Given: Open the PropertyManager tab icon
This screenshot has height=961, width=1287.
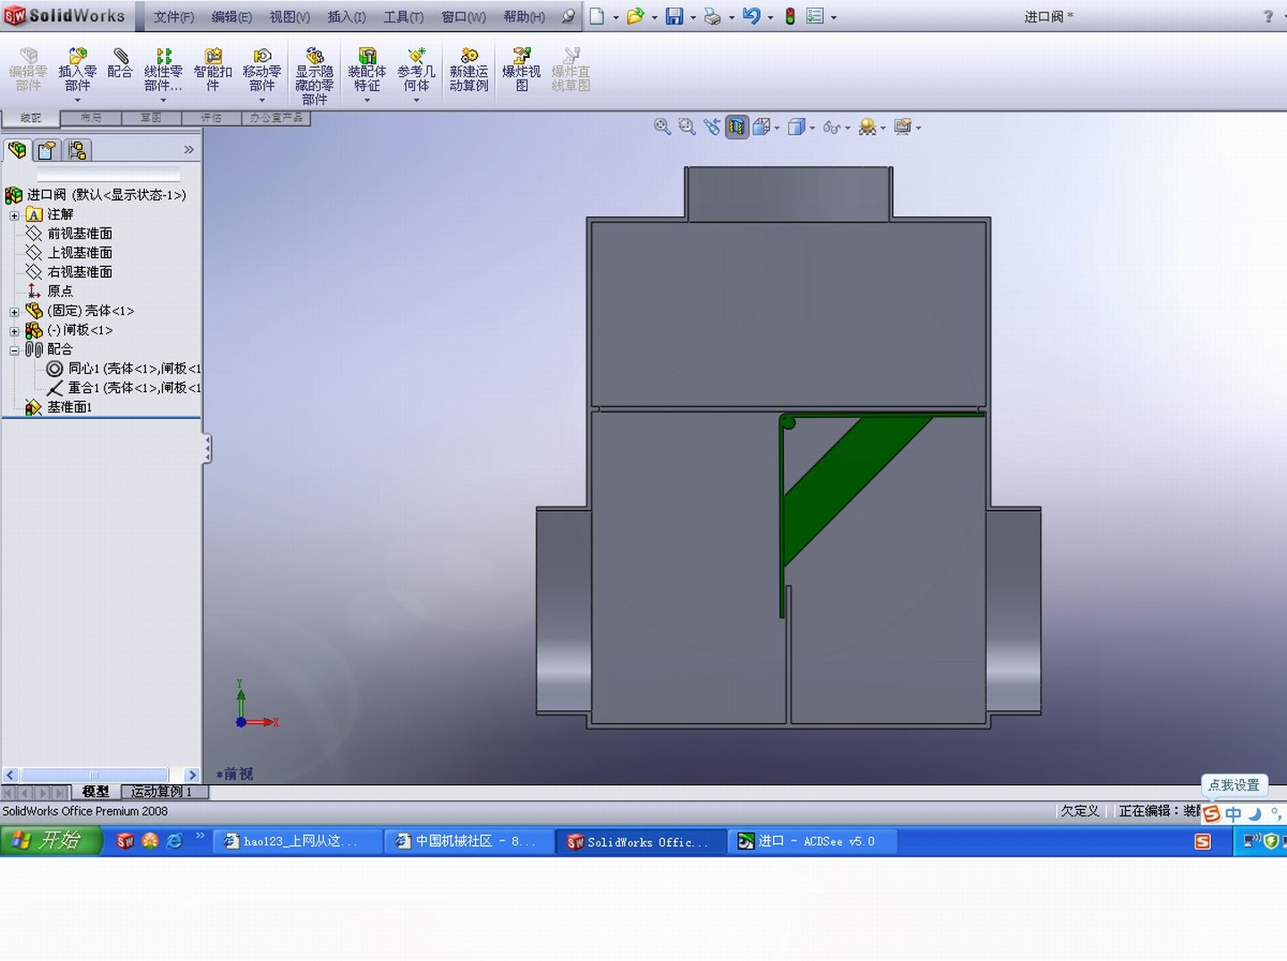Looking at the screenshot, I should point(47,150).
